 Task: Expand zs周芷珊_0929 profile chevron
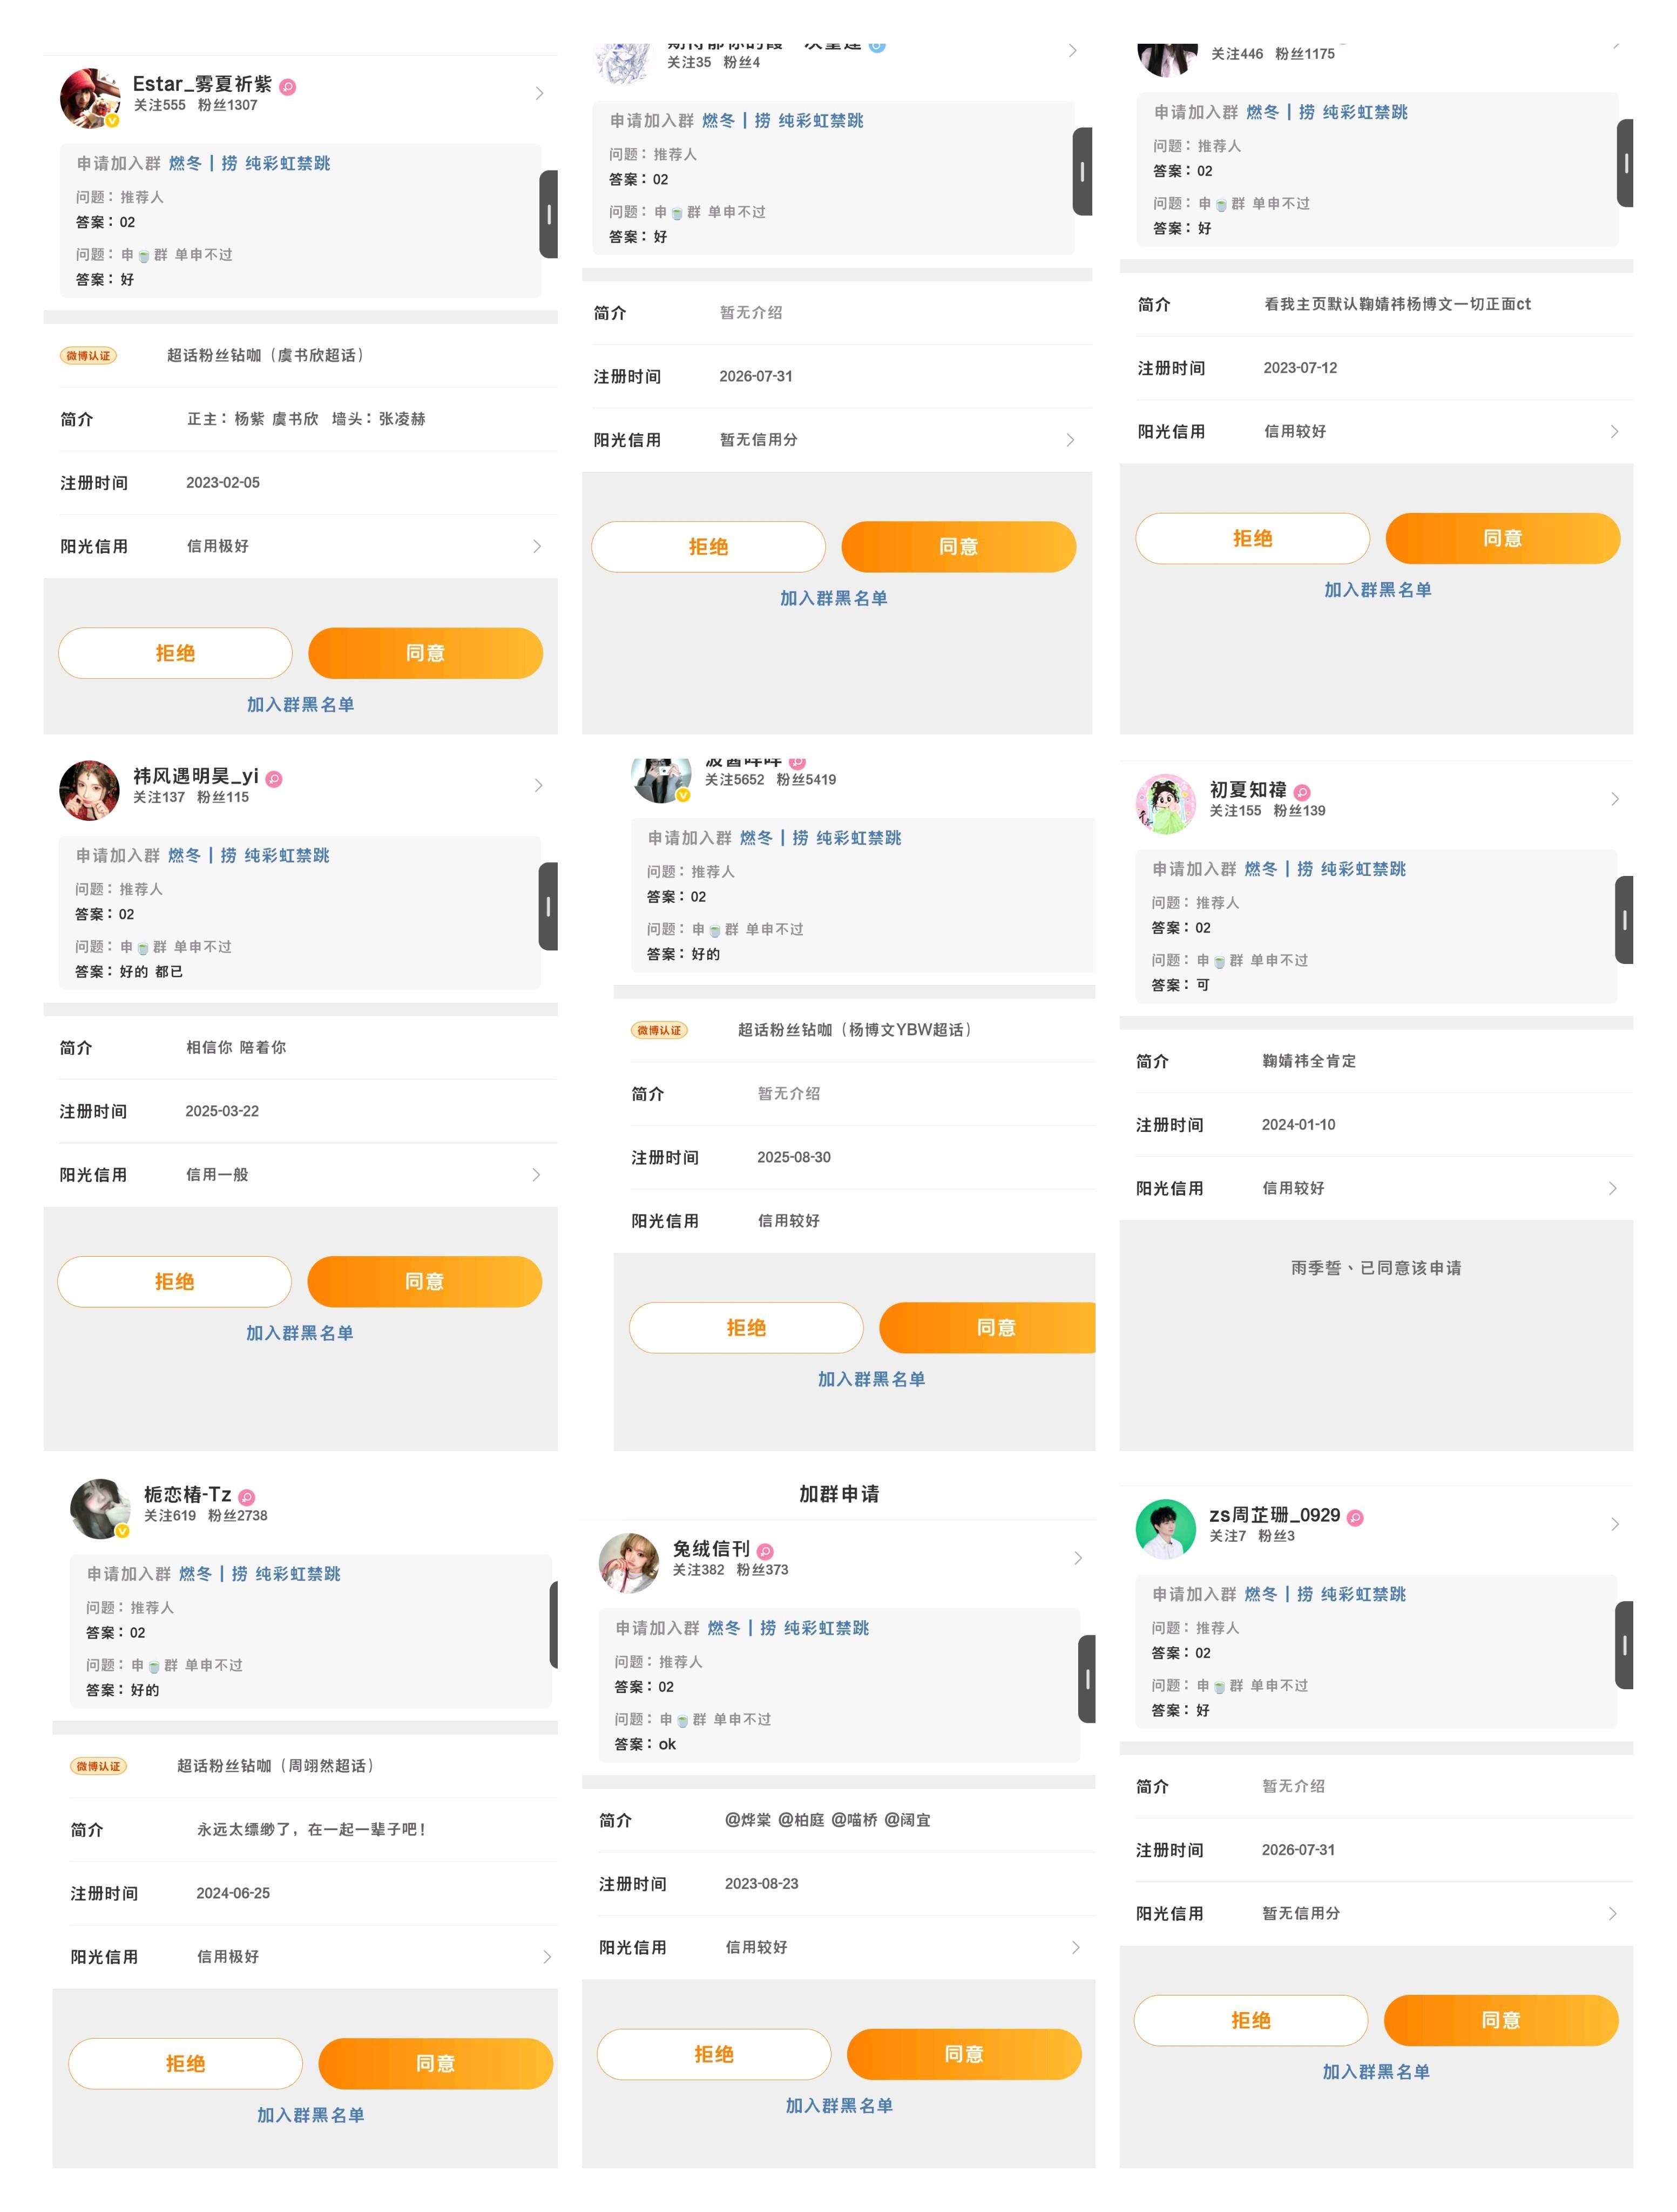click(x=1614, y=1524)
